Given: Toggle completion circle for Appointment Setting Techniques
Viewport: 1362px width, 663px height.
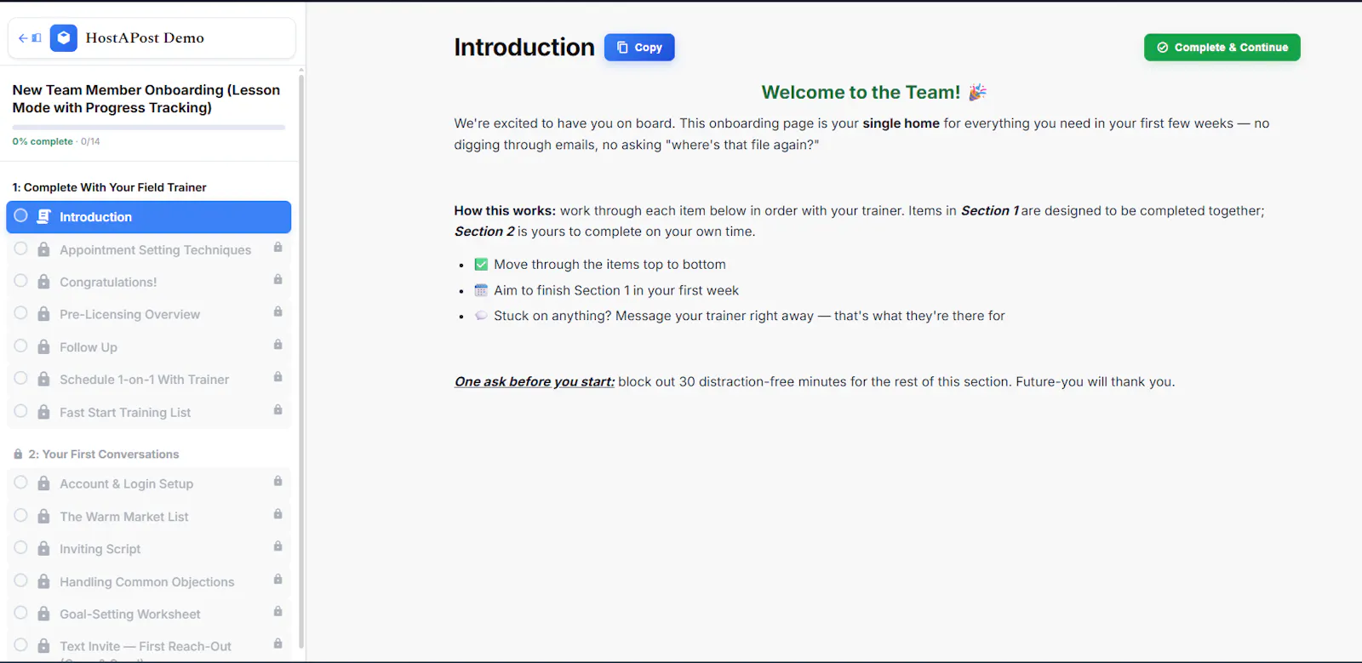Looking at the screenshot, I should pyautogui.click(x=21, y=249).
